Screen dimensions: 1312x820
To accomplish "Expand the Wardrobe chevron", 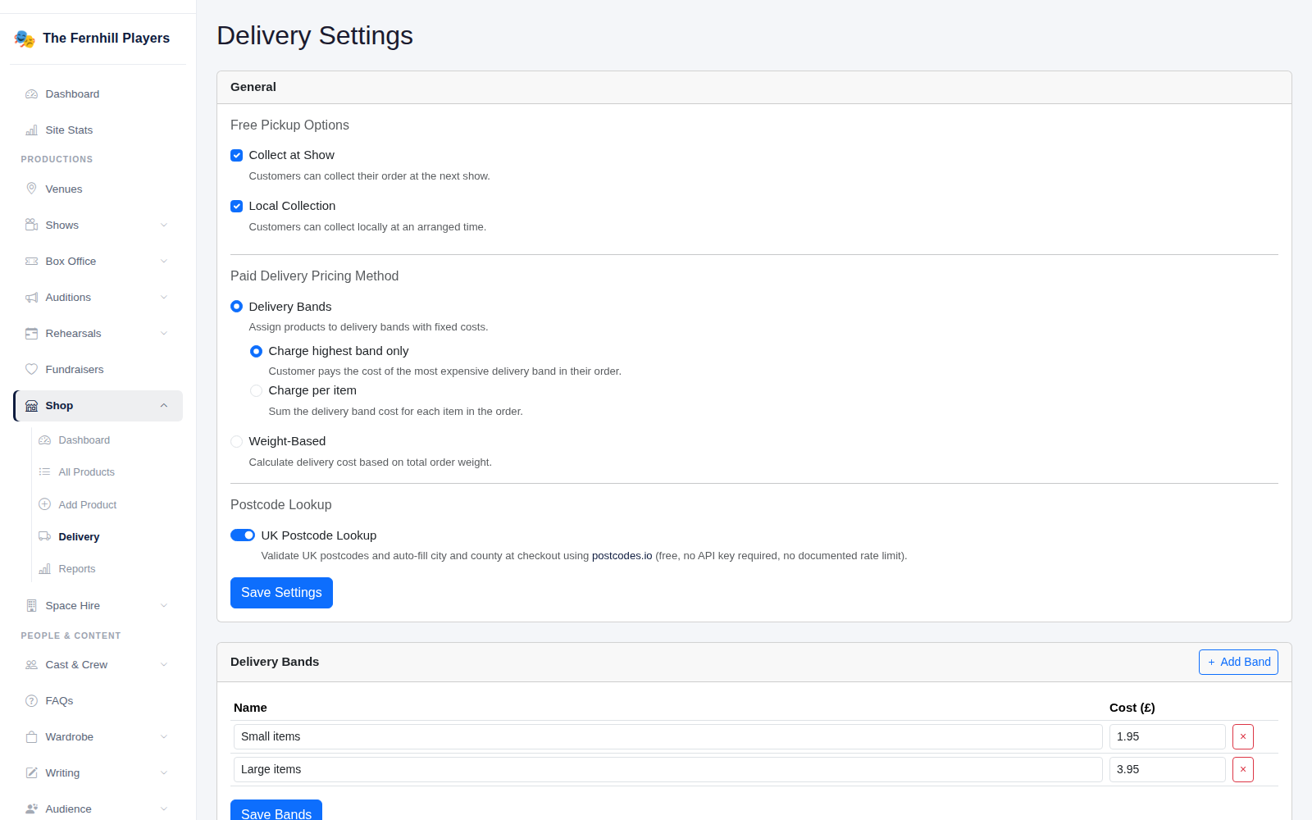I will pos(164,737).
